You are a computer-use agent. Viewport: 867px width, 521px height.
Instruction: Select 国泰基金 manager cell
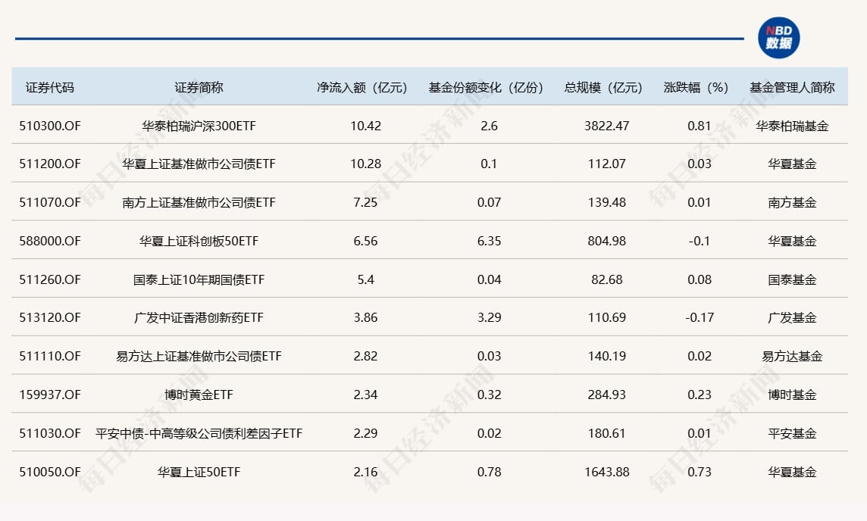(792, 279)
